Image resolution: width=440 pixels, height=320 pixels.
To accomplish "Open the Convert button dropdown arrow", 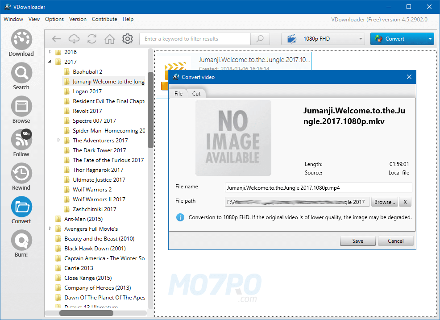I will (430, 39).
